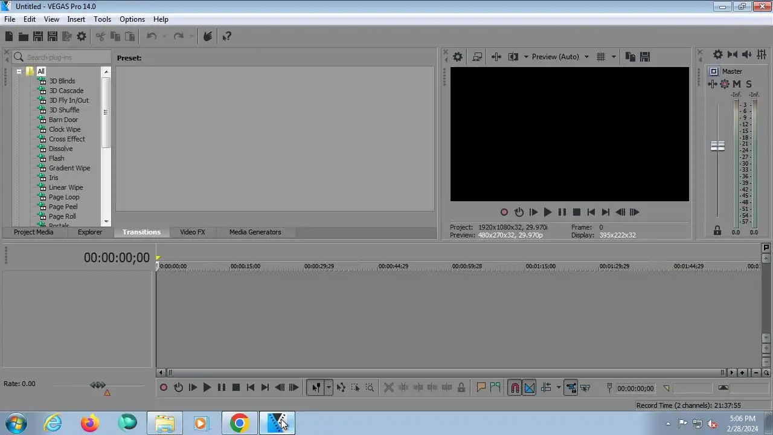Solo the Master bus with S
The image size is (773, 435).
click(749, 84)
